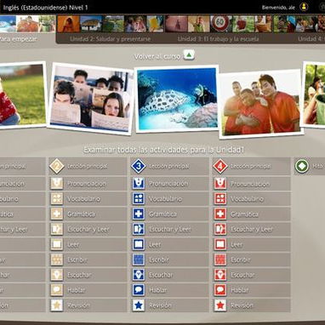Select Lesson 2 Vocabulario icon

click(x=57, y=199)
